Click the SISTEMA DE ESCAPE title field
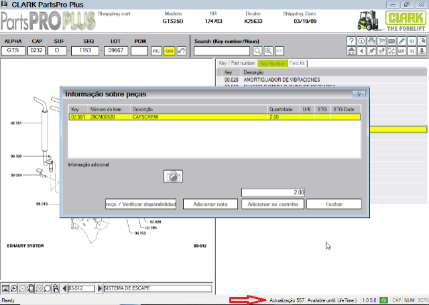The width and height of the screenshot is (429, 305). (x=158, y=288)
